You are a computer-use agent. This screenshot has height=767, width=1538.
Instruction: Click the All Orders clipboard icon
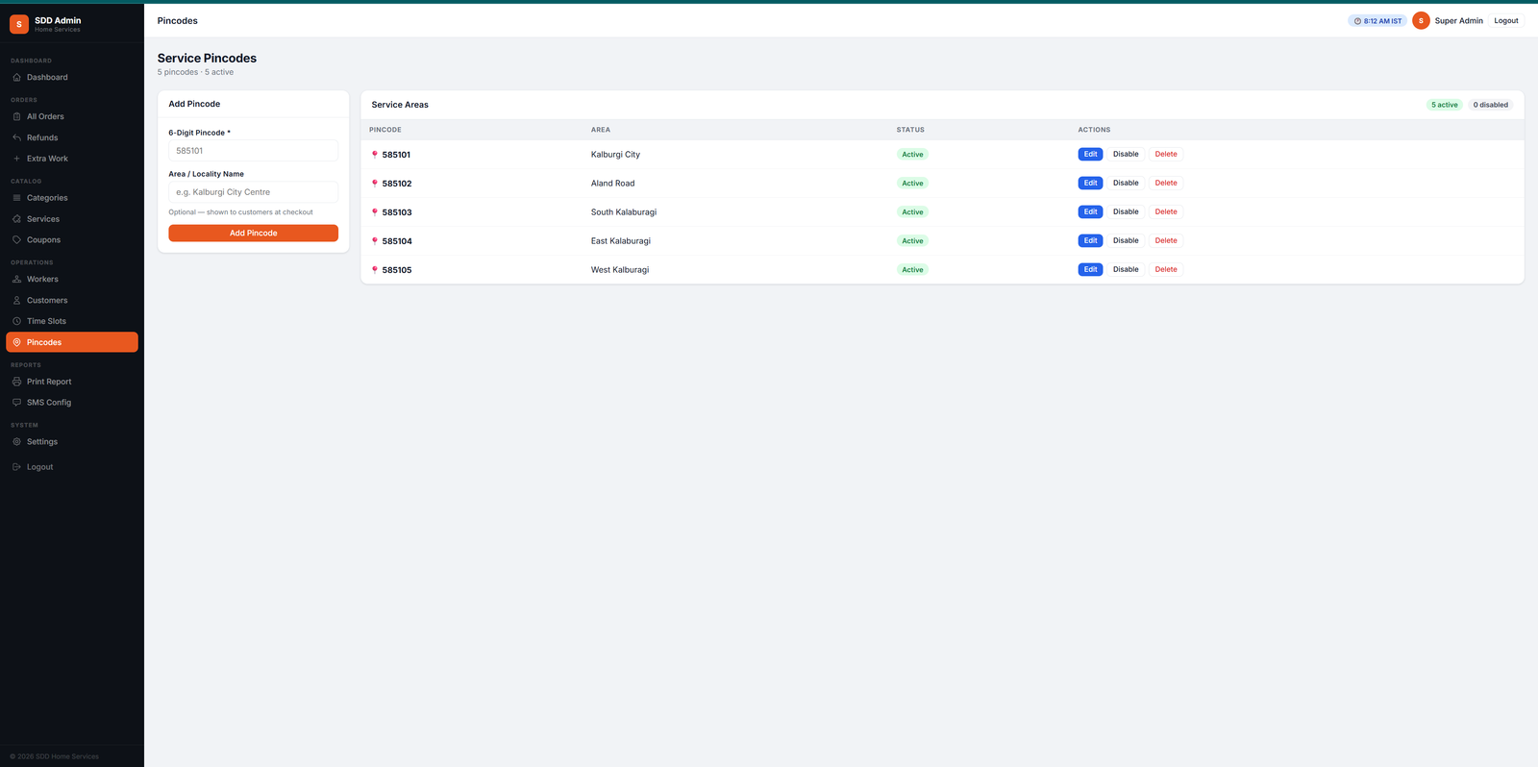(16, 116)
